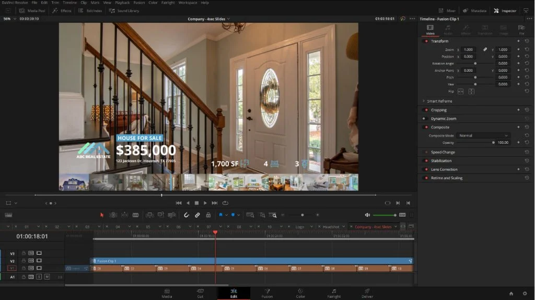This screenshot has height=300, width=535.
Task: Click the replace clip icon
Action: 172,215
